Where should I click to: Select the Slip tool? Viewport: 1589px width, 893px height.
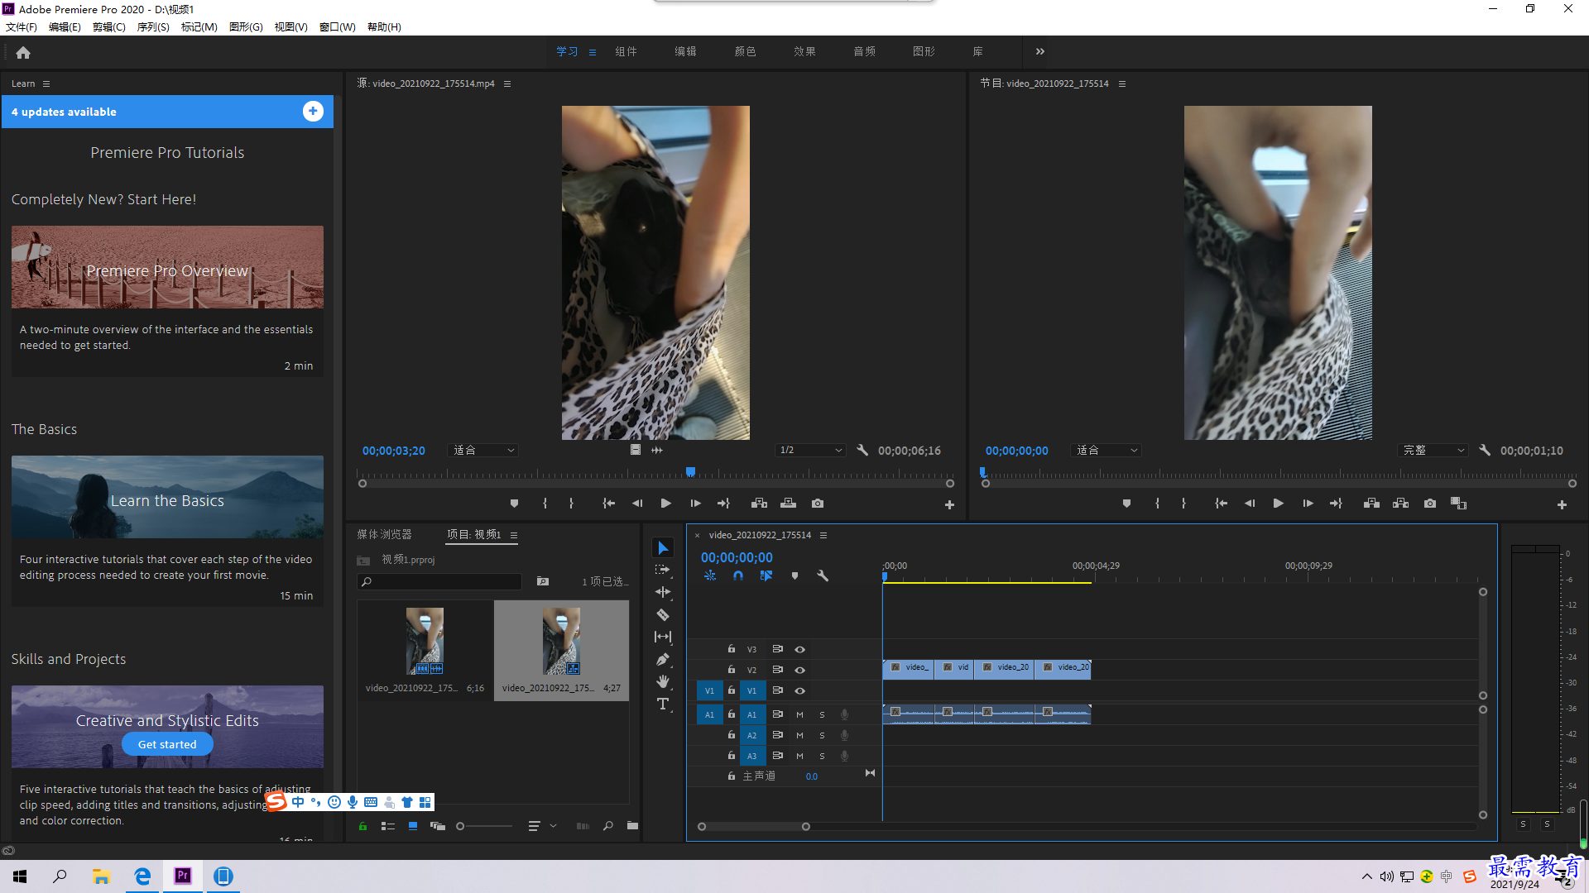(x=663, y=637)
